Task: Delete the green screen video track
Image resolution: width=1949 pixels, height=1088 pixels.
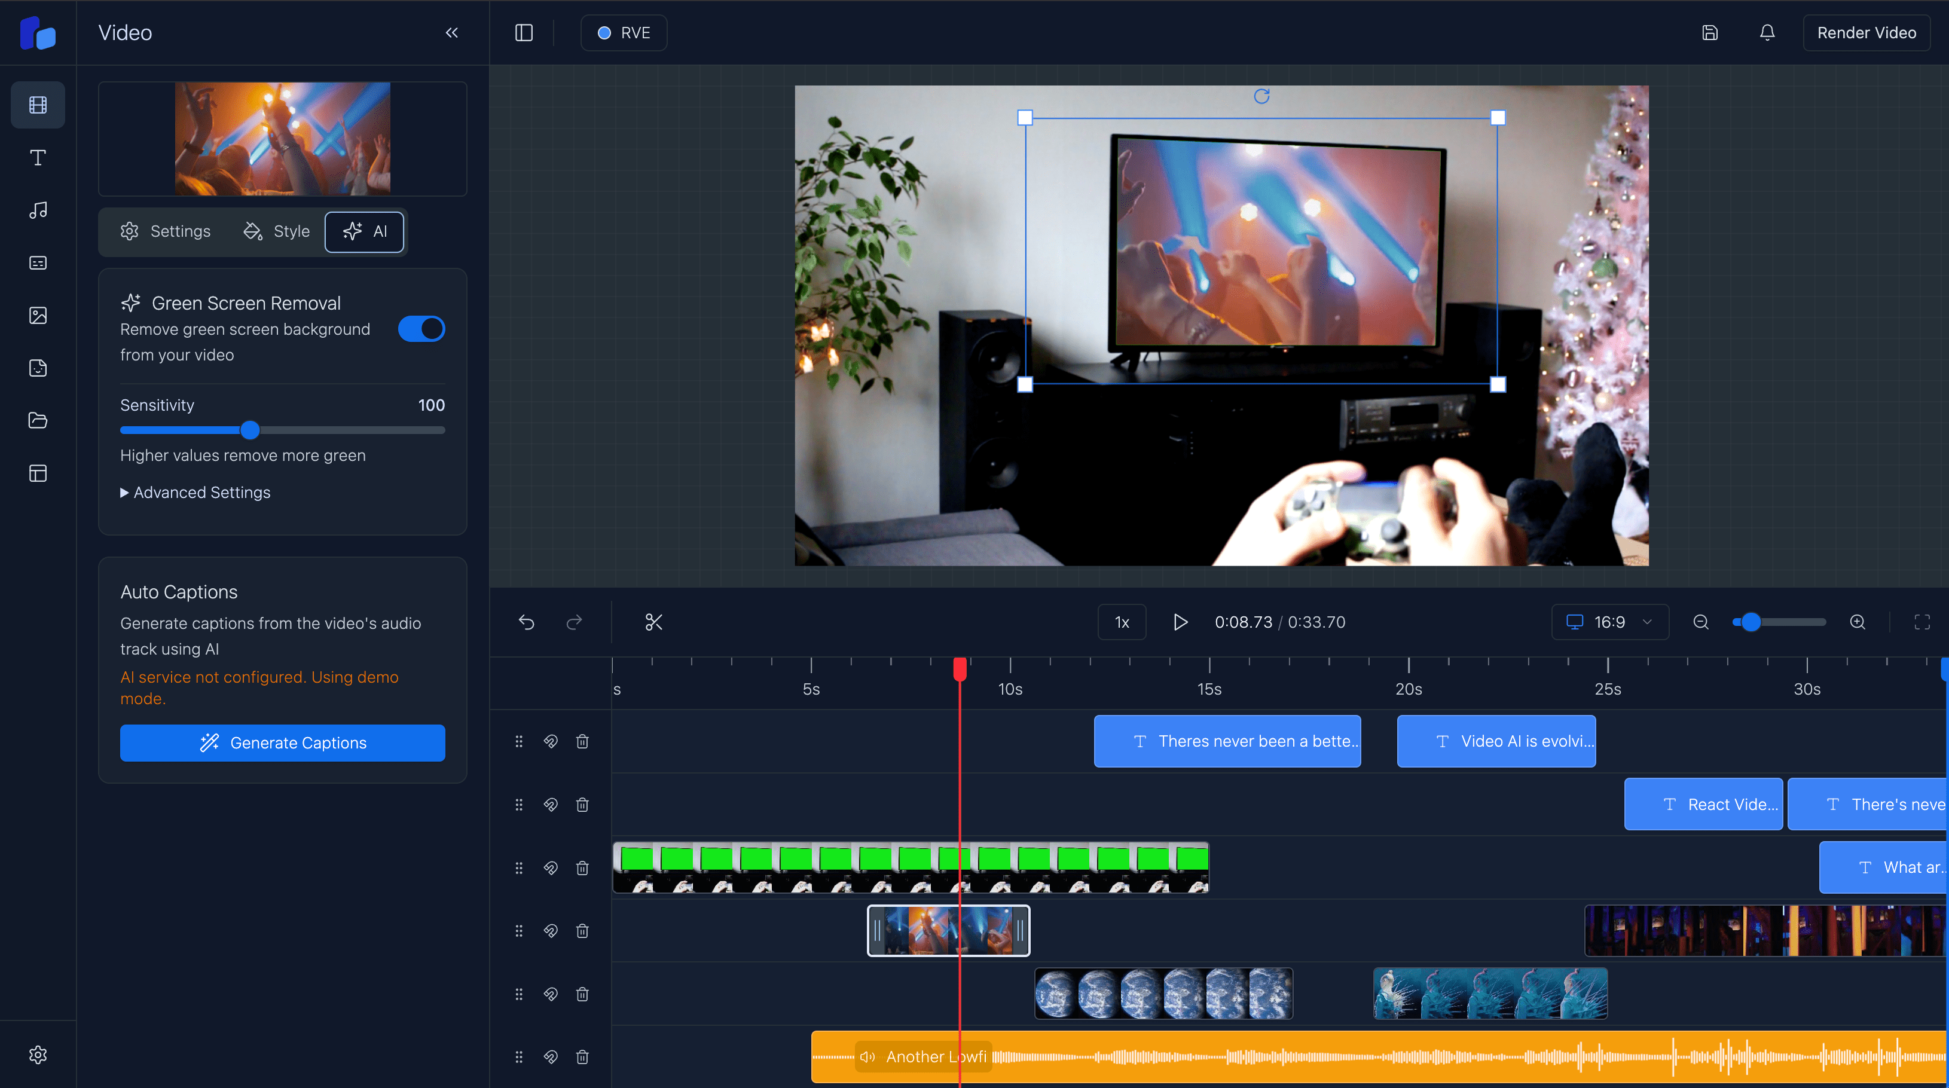Action: [582, 868]
